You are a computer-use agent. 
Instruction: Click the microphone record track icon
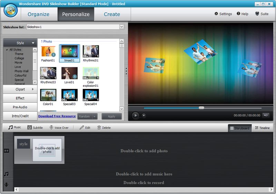coord(6,185)
